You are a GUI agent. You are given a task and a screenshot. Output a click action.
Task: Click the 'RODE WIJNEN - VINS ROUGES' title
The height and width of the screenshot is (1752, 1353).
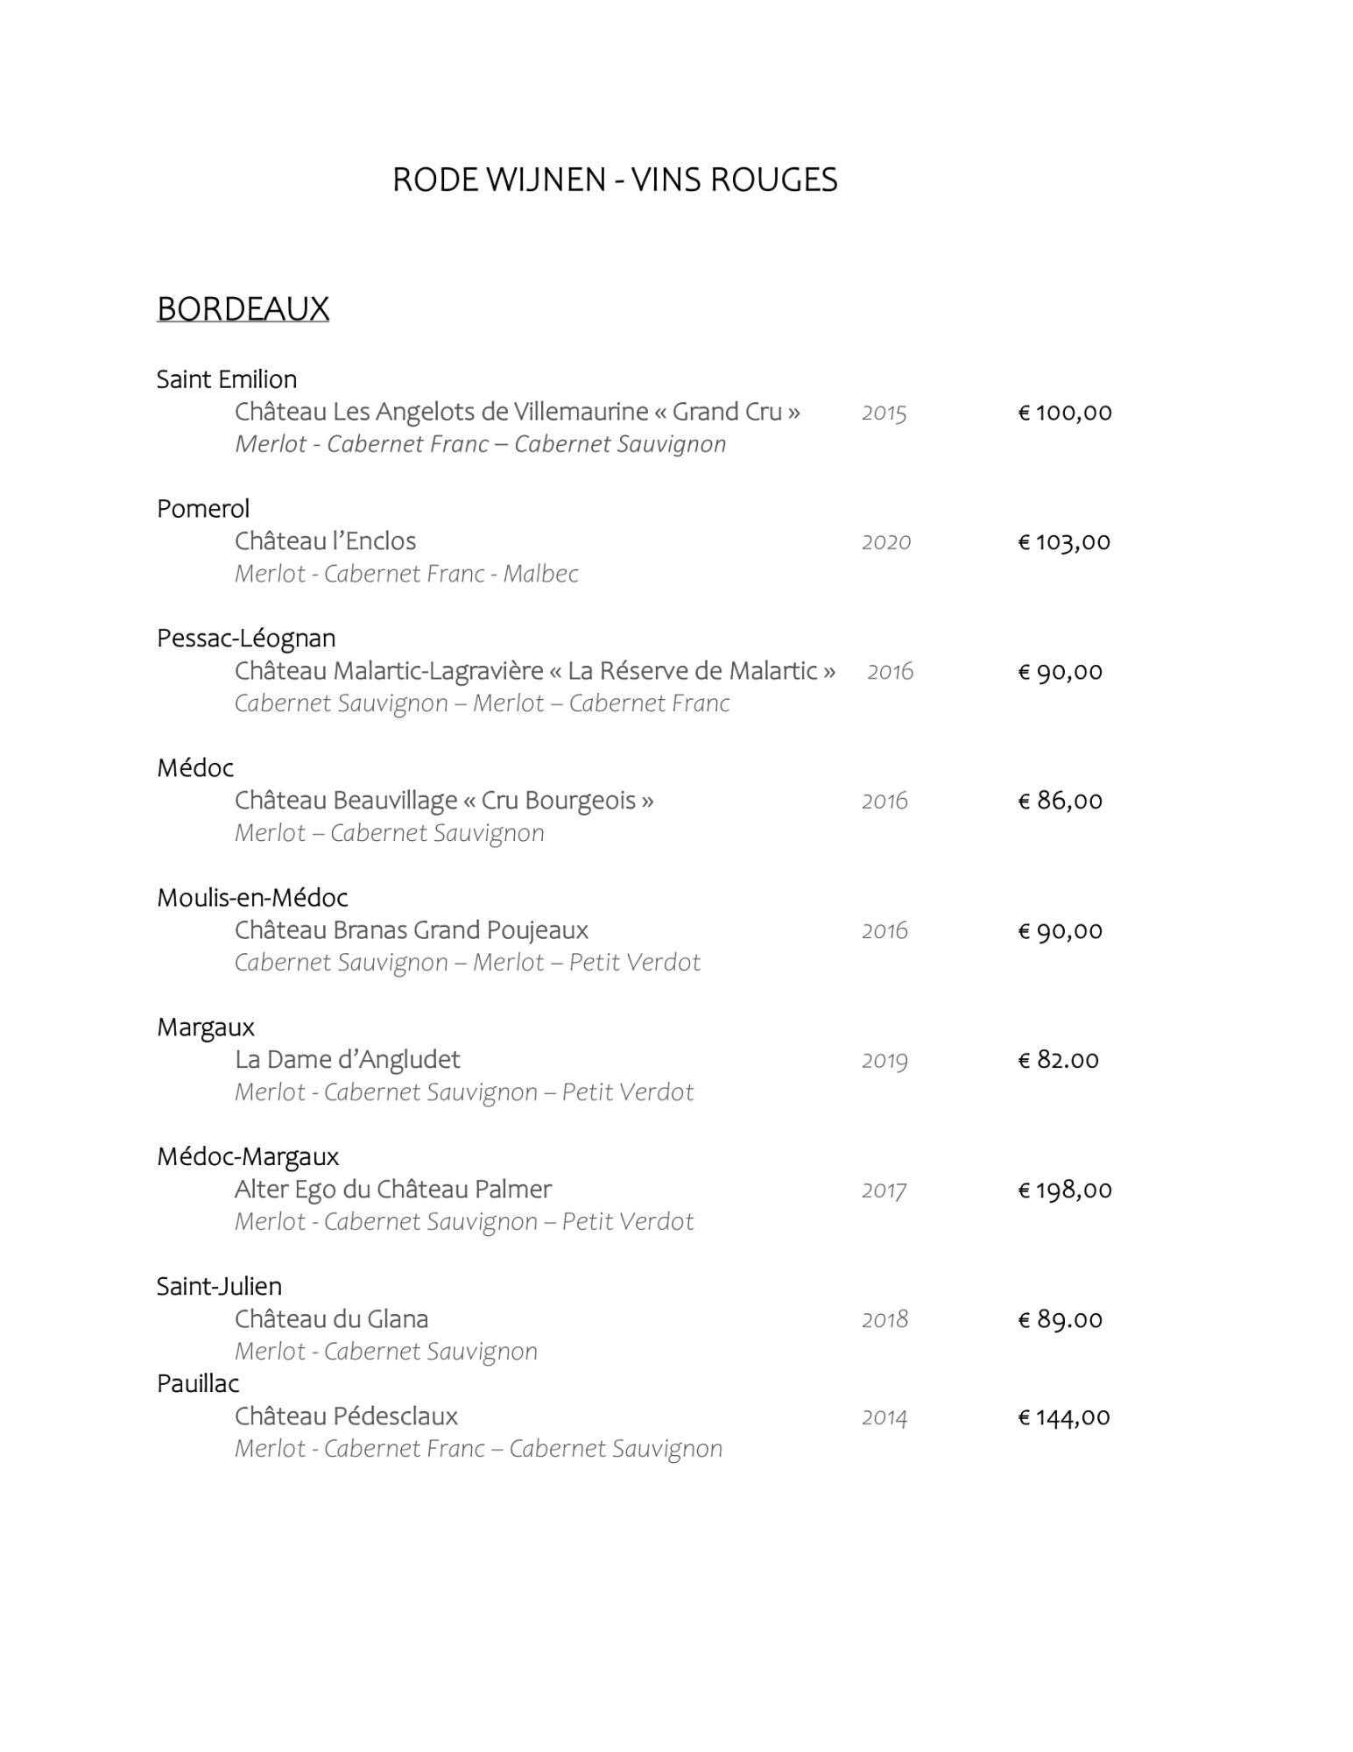[615, 180]
